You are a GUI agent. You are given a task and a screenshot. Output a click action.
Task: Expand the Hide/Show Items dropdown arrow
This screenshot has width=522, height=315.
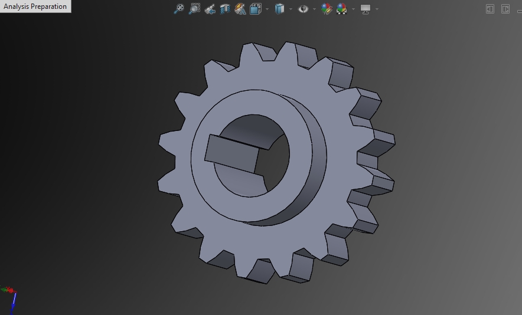coord(314,9)
